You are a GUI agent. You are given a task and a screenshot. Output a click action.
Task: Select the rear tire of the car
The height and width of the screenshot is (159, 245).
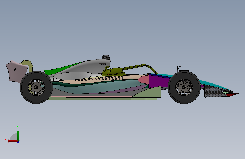[36, 87]
